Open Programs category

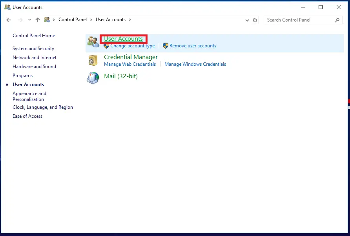(22, 76)
